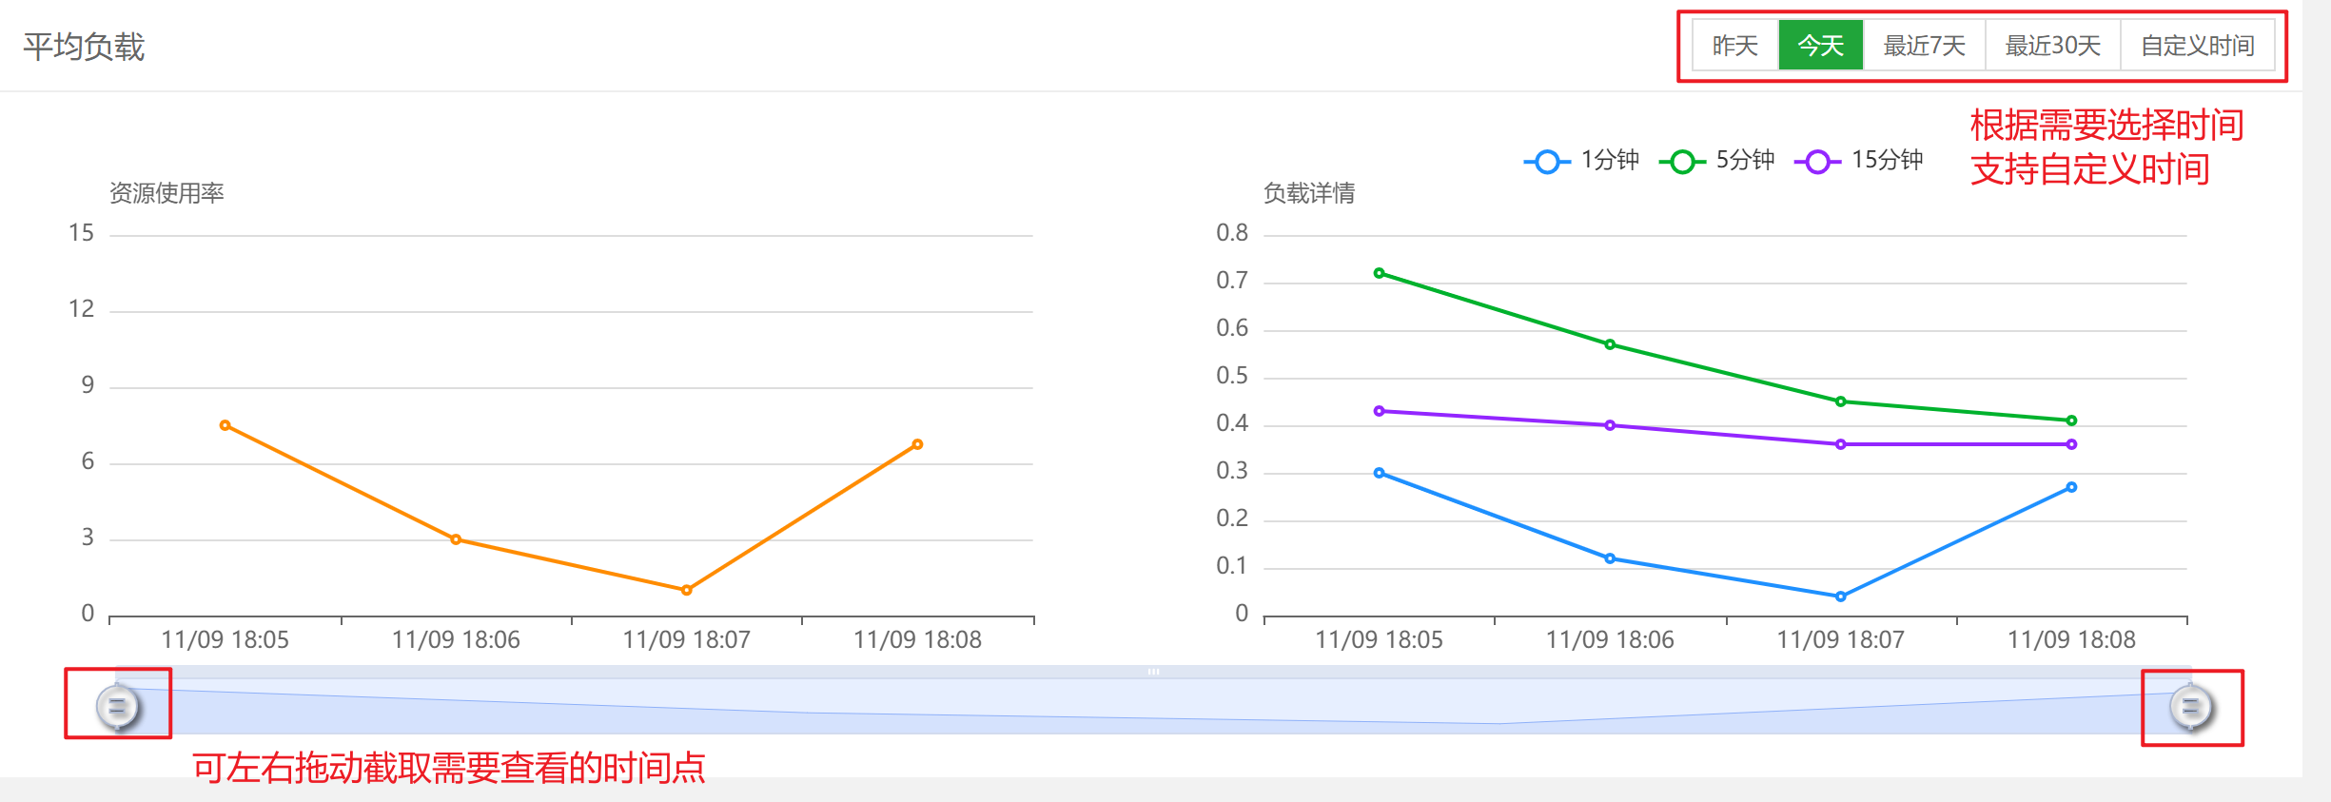
Task: Click the orange data point at 18:07
Action: [x=687, y=590]
